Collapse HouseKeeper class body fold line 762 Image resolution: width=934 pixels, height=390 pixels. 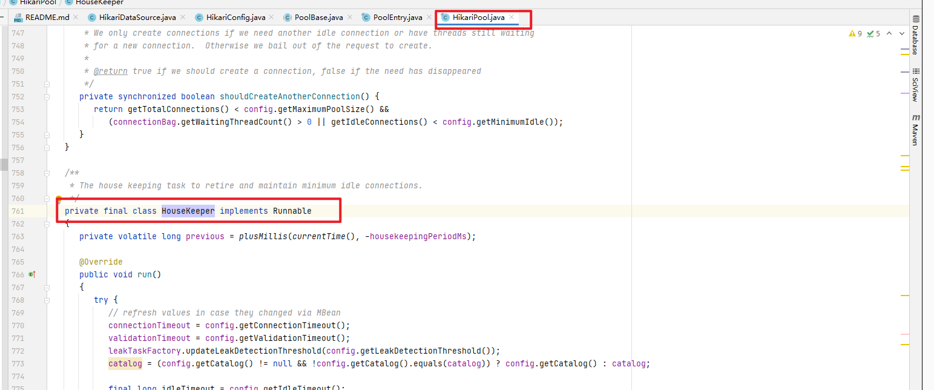pyautogui.click(x=47, y=223)
